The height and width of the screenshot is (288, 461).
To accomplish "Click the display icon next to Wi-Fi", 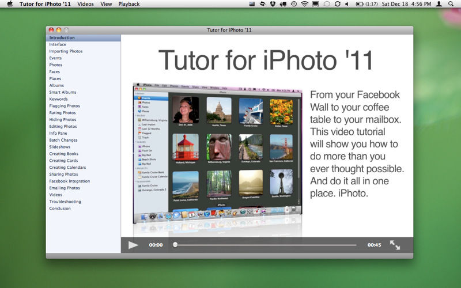I will click(315, 4).
